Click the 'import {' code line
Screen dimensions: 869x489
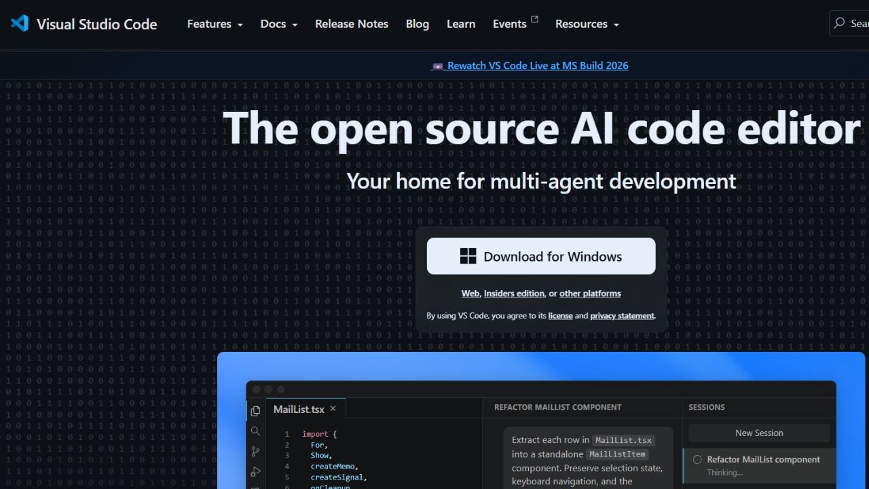tap(320, 434)
